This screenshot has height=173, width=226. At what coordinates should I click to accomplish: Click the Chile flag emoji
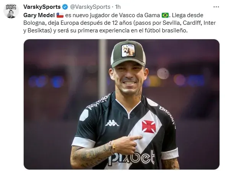point(60,15)
